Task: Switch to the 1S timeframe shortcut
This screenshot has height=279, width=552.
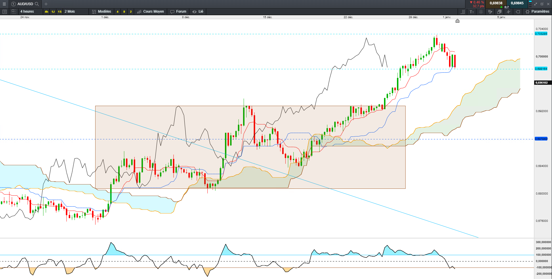Action: pos(60,12)
